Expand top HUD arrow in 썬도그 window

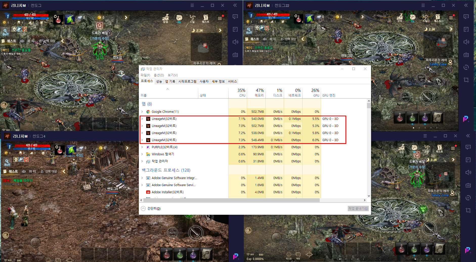[x=126, y=17]
